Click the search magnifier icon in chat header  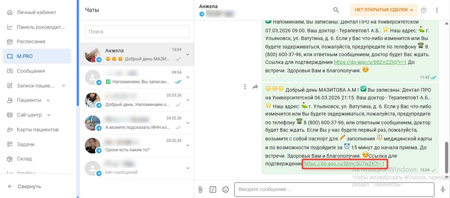(336, 10)
